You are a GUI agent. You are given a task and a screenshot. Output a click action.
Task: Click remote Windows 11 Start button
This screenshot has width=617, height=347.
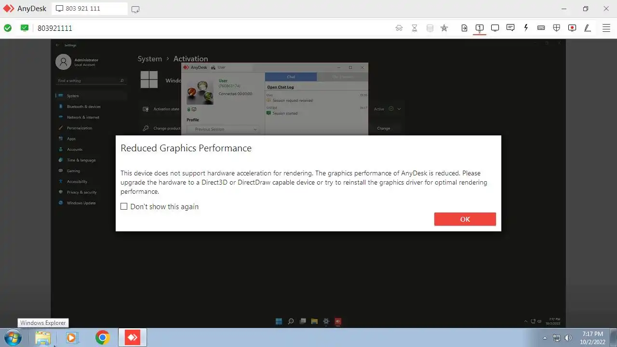[279, 321]
